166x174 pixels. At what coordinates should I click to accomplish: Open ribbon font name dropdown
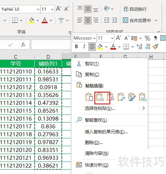pyautogui.click(x=38, y=9)
